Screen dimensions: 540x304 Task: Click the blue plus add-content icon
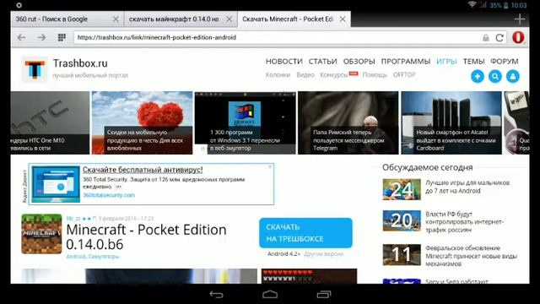tap(478, 76)
